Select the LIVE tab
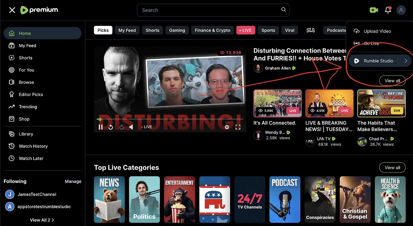This screenshot has width=413, height=226. tap(246, 30)
